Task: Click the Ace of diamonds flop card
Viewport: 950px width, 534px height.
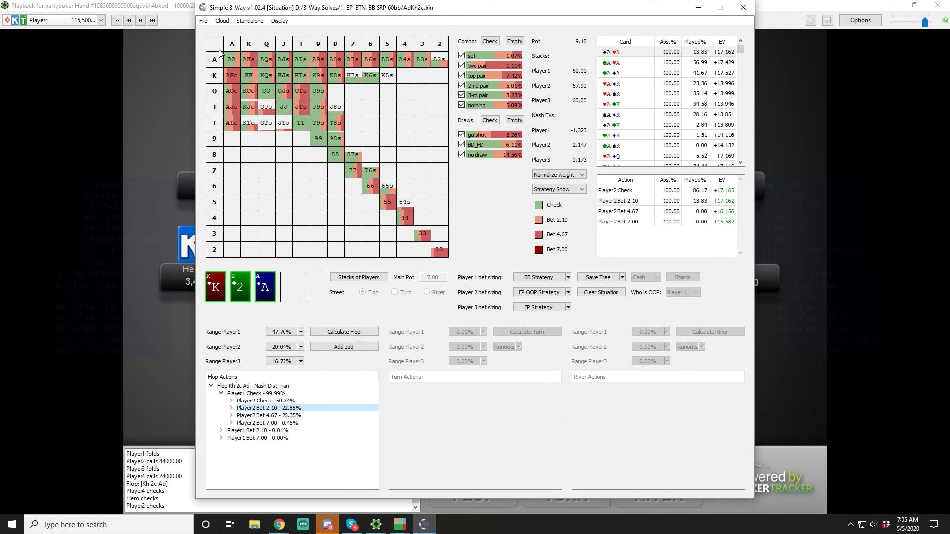Action: coord(265,287)
